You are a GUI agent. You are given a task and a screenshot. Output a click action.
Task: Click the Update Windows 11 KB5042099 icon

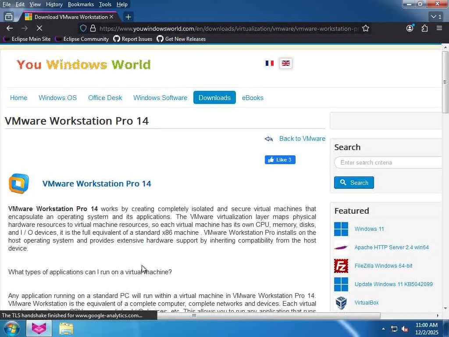(x=341, y=284)
